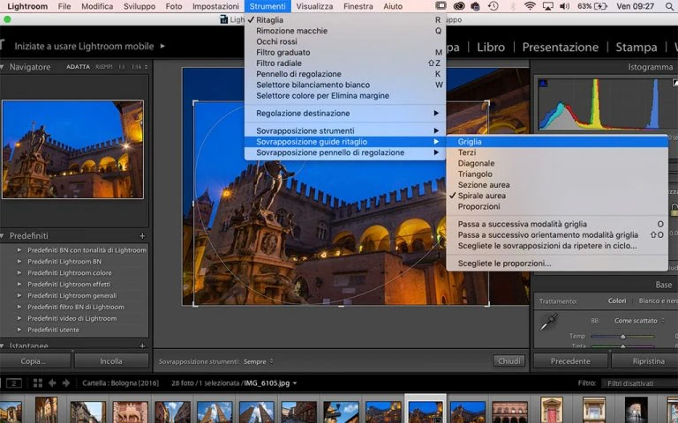Viewport: 678px width, 423px height.
Task: Choose Spirale aurea overlay option
Action: (557, 196)
